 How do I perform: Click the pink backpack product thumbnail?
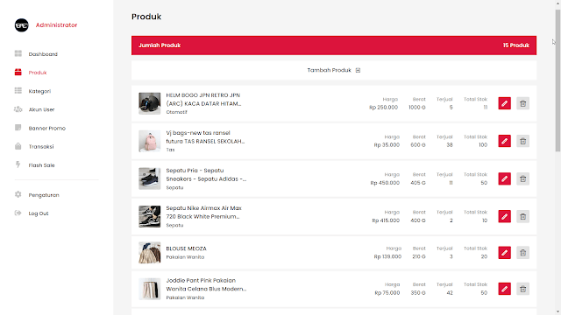pos(150,141)
